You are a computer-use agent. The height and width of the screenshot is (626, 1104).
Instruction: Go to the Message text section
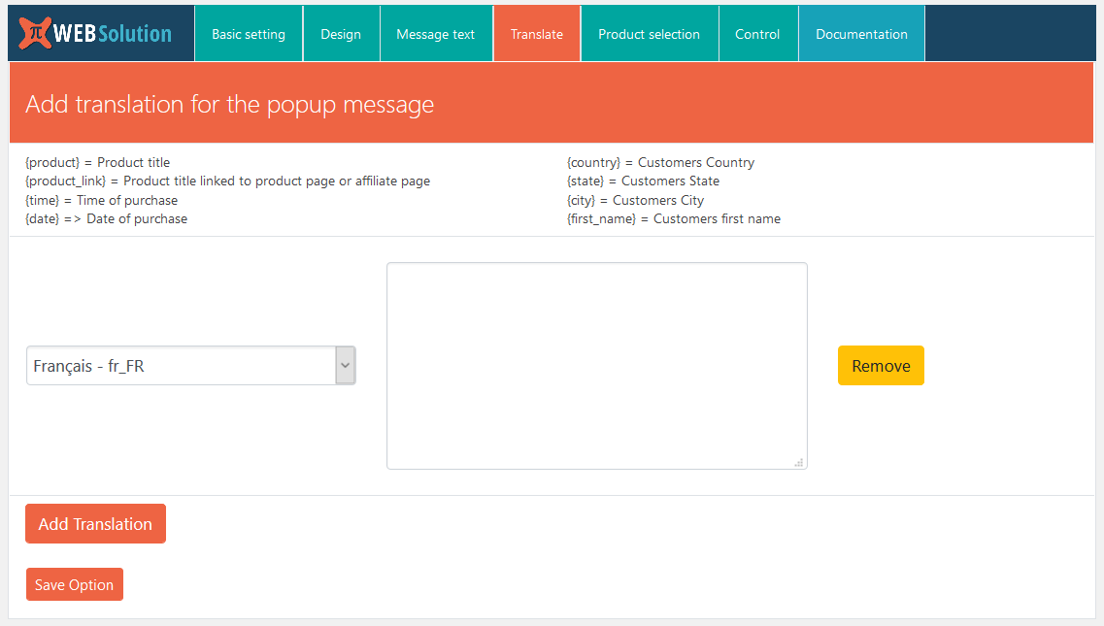pyautogui.click(x=435, y=33)
